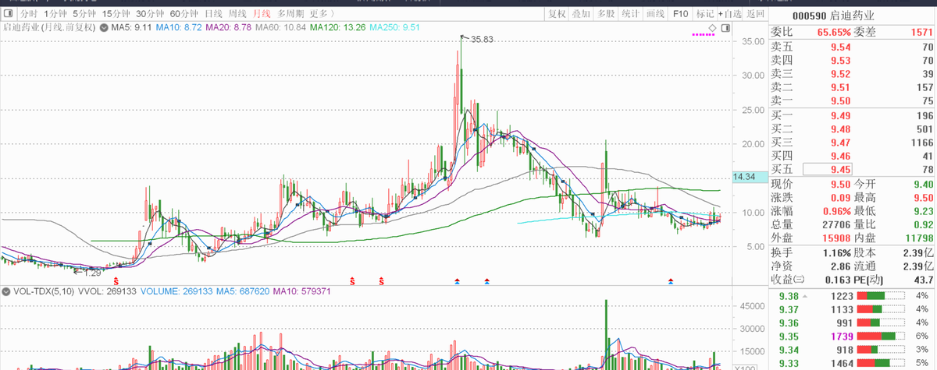
Task: Open the 多股 multi-stock view
Action: [x=606, y=14]
